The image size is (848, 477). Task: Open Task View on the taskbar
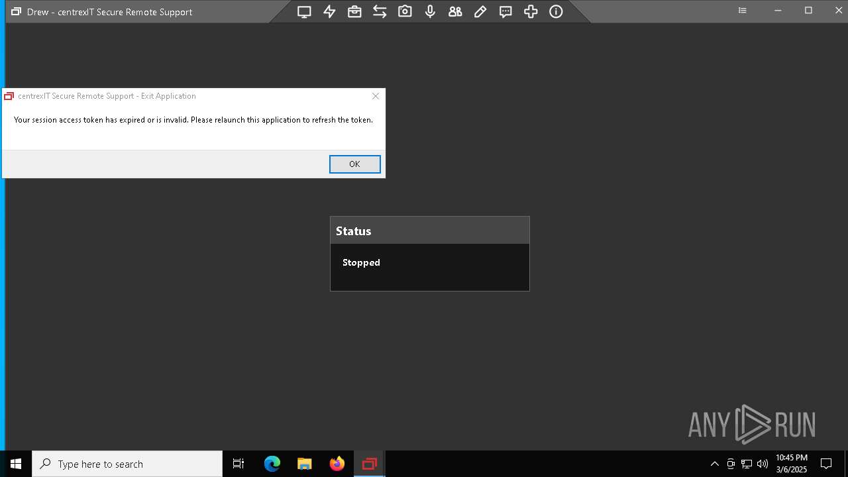(x=238, y=464)
